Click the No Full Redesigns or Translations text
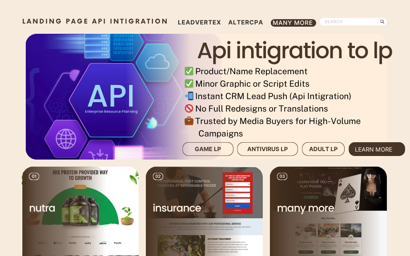This screenshot has width=410, height=256. click(261, 109)
